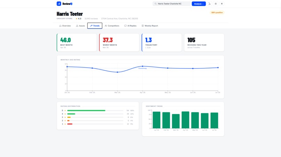Click the Harris Teeter heading
281x157 pixels.
point(70,14)
